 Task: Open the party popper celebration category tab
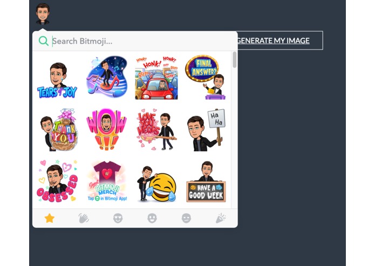221,218
